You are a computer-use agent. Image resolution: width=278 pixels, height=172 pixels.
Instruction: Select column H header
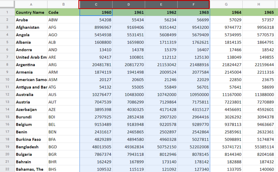click(x=259, y=4)
